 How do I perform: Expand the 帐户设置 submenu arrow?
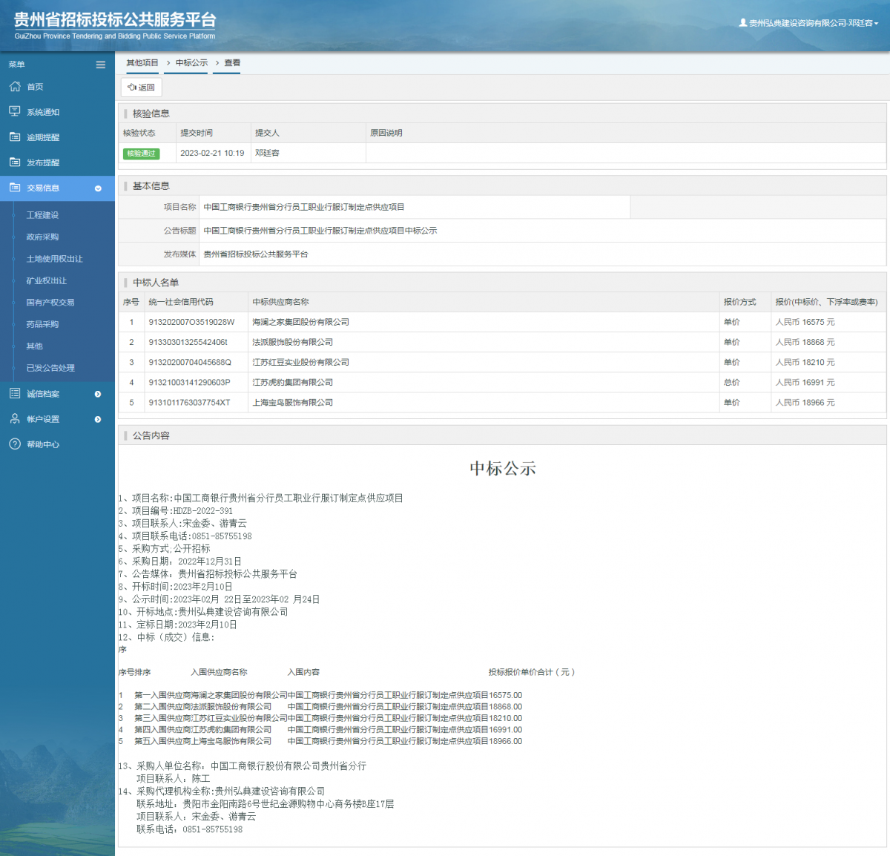click(x=98, y=420)
